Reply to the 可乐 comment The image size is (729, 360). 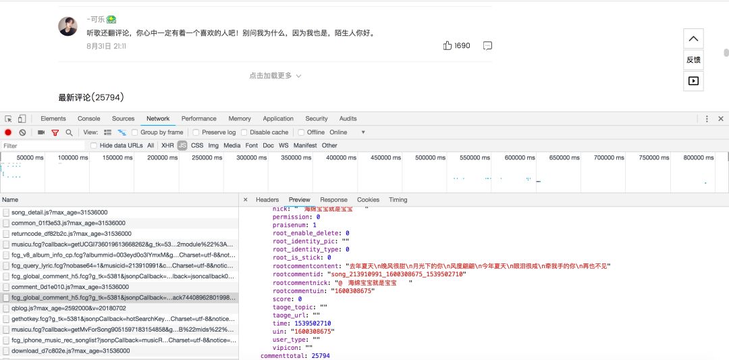pyautogui.click(x=487, y=45)
